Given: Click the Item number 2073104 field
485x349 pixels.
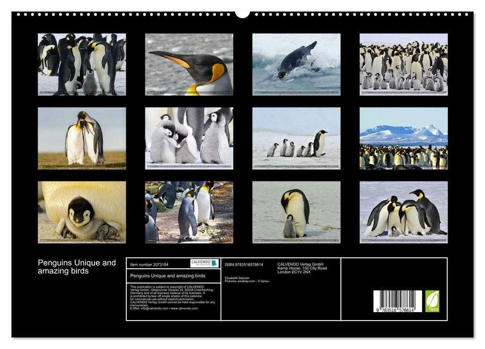Looking at the screenshot, I should click(150, 264).
